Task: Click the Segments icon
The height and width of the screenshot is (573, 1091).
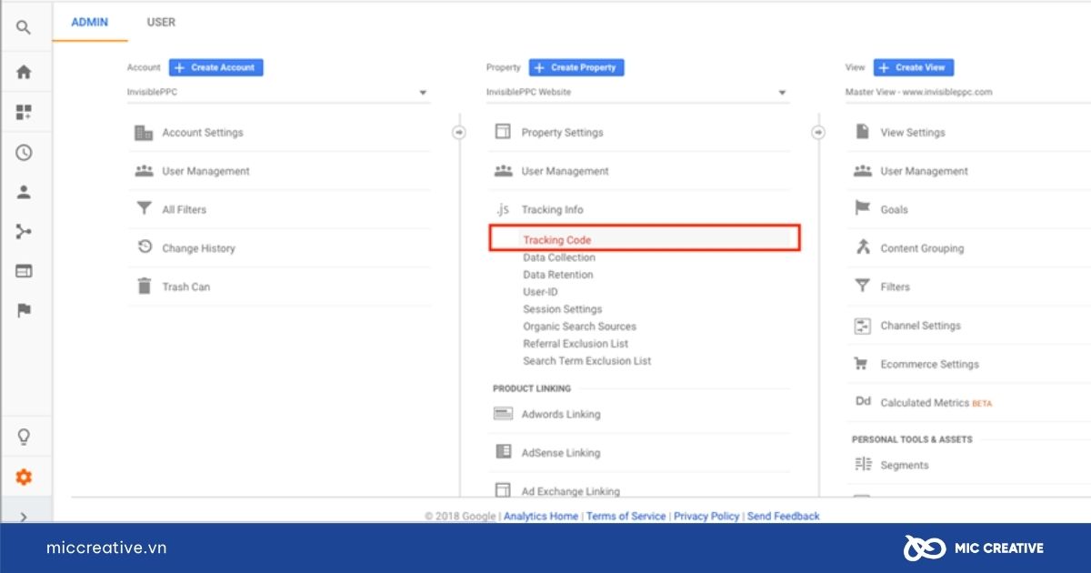Action: [x=862, y=465]
